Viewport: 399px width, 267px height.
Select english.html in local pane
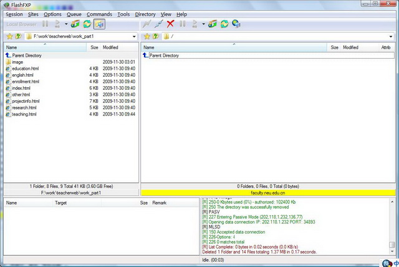(71, 75)
